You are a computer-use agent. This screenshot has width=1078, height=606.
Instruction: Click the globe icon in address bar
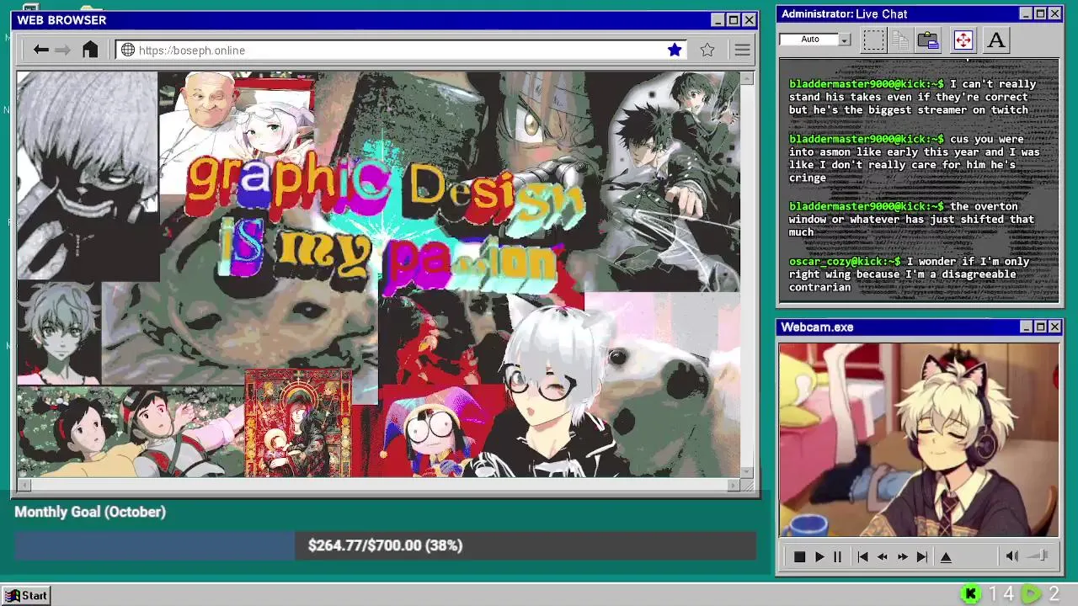(x=128, y=50)
